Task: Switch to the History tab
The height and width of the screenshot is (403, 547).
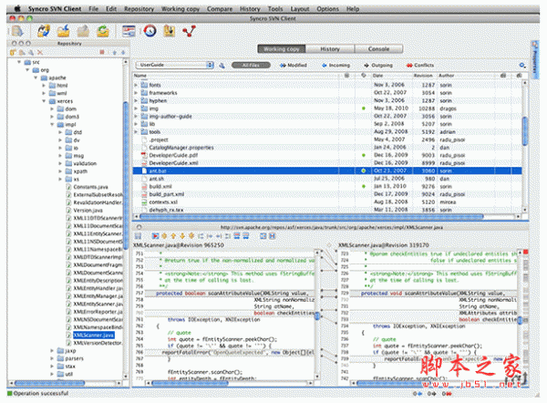Action: click(x=330, y=49)
